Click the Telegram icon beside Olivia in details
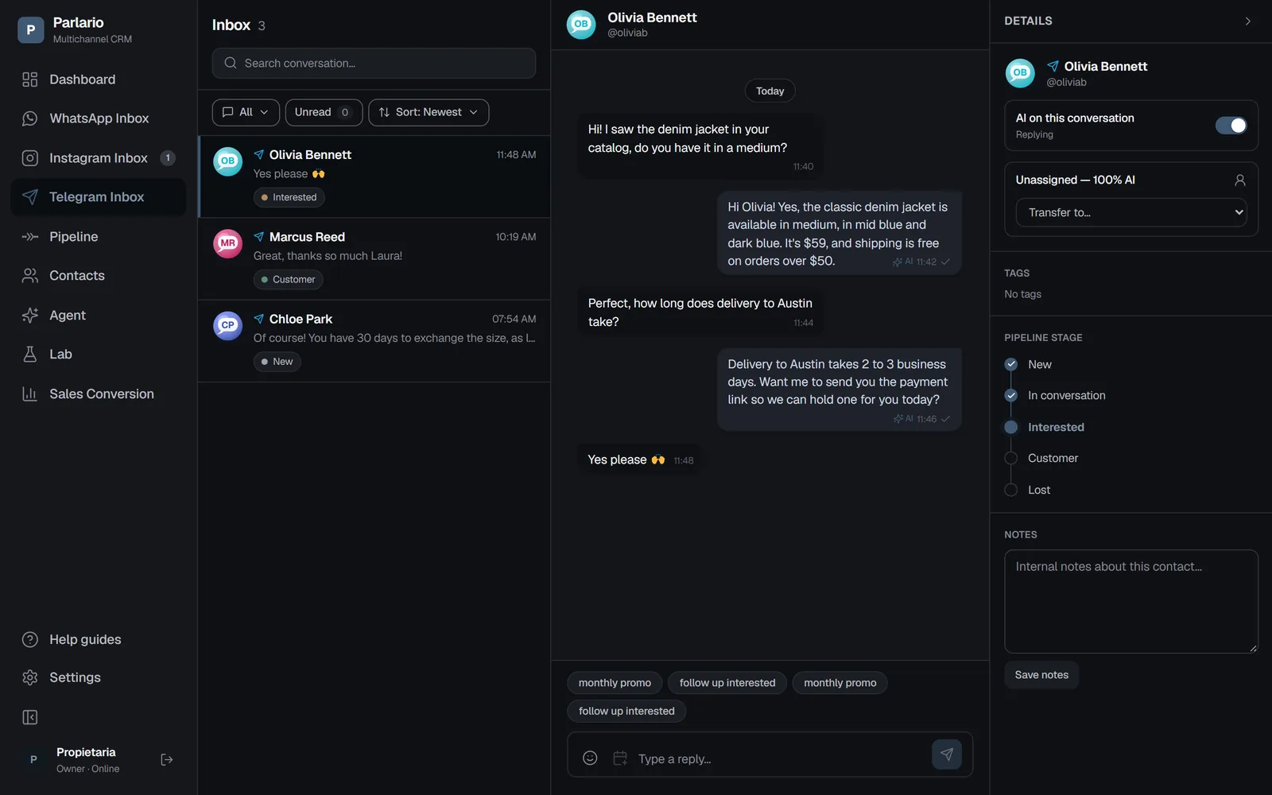This screenshot has height=795, width=1272. [1053, 67]
